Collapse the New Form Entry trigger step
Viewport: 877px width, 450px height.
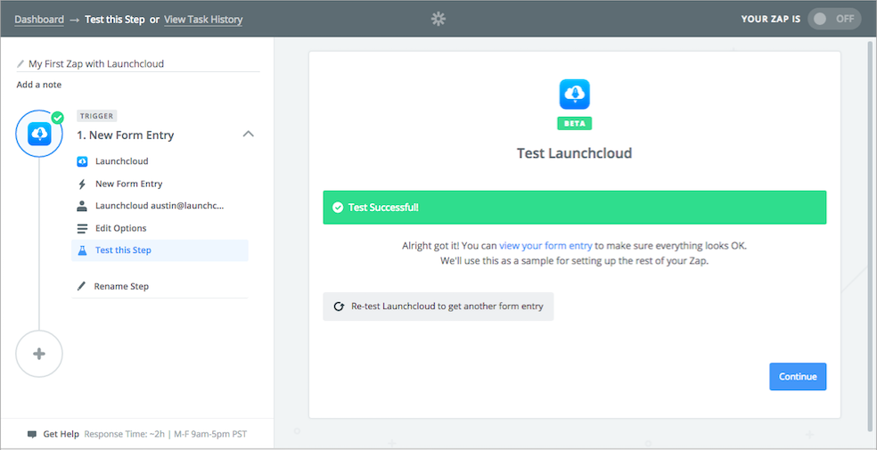(249, 135)
